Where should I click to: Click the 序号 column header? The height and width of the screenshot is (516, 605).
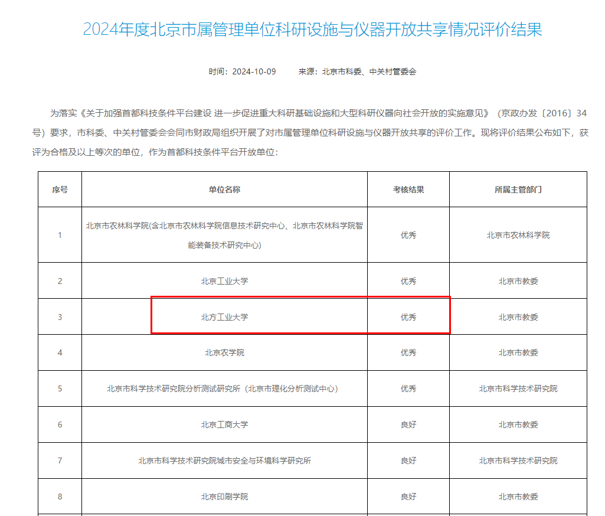click(x=60, y=190)
